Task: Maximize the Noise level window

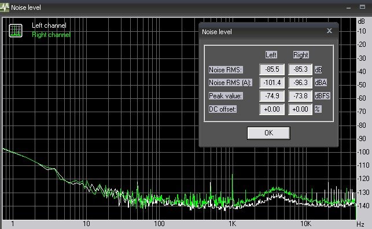Action: point(362,7)
